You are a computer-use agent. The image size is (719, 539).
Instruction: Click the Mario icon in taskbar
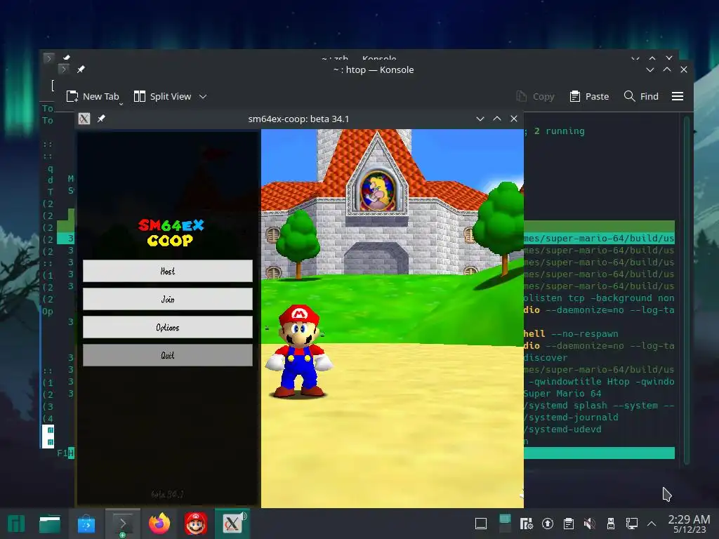[x=196, y=524]
